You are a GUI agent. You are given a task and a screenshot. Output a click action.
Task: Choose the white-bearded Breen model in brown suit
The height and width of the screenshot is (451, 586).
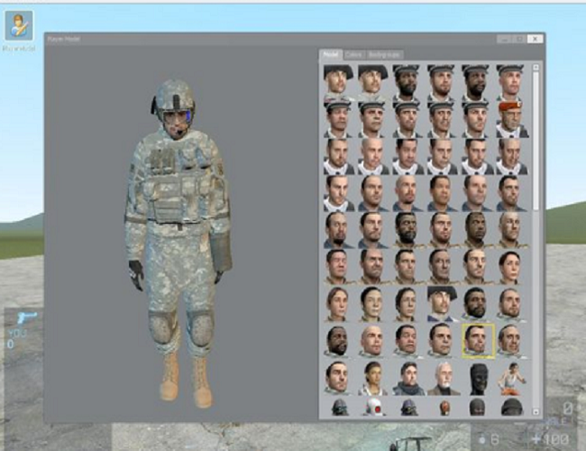tap(444, 379)
